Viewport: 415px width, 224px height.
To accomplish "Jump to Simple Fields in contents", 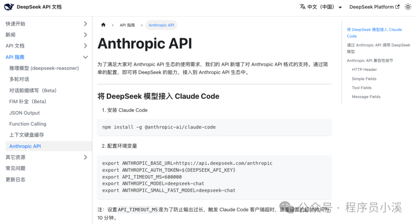I will [364, 79].
